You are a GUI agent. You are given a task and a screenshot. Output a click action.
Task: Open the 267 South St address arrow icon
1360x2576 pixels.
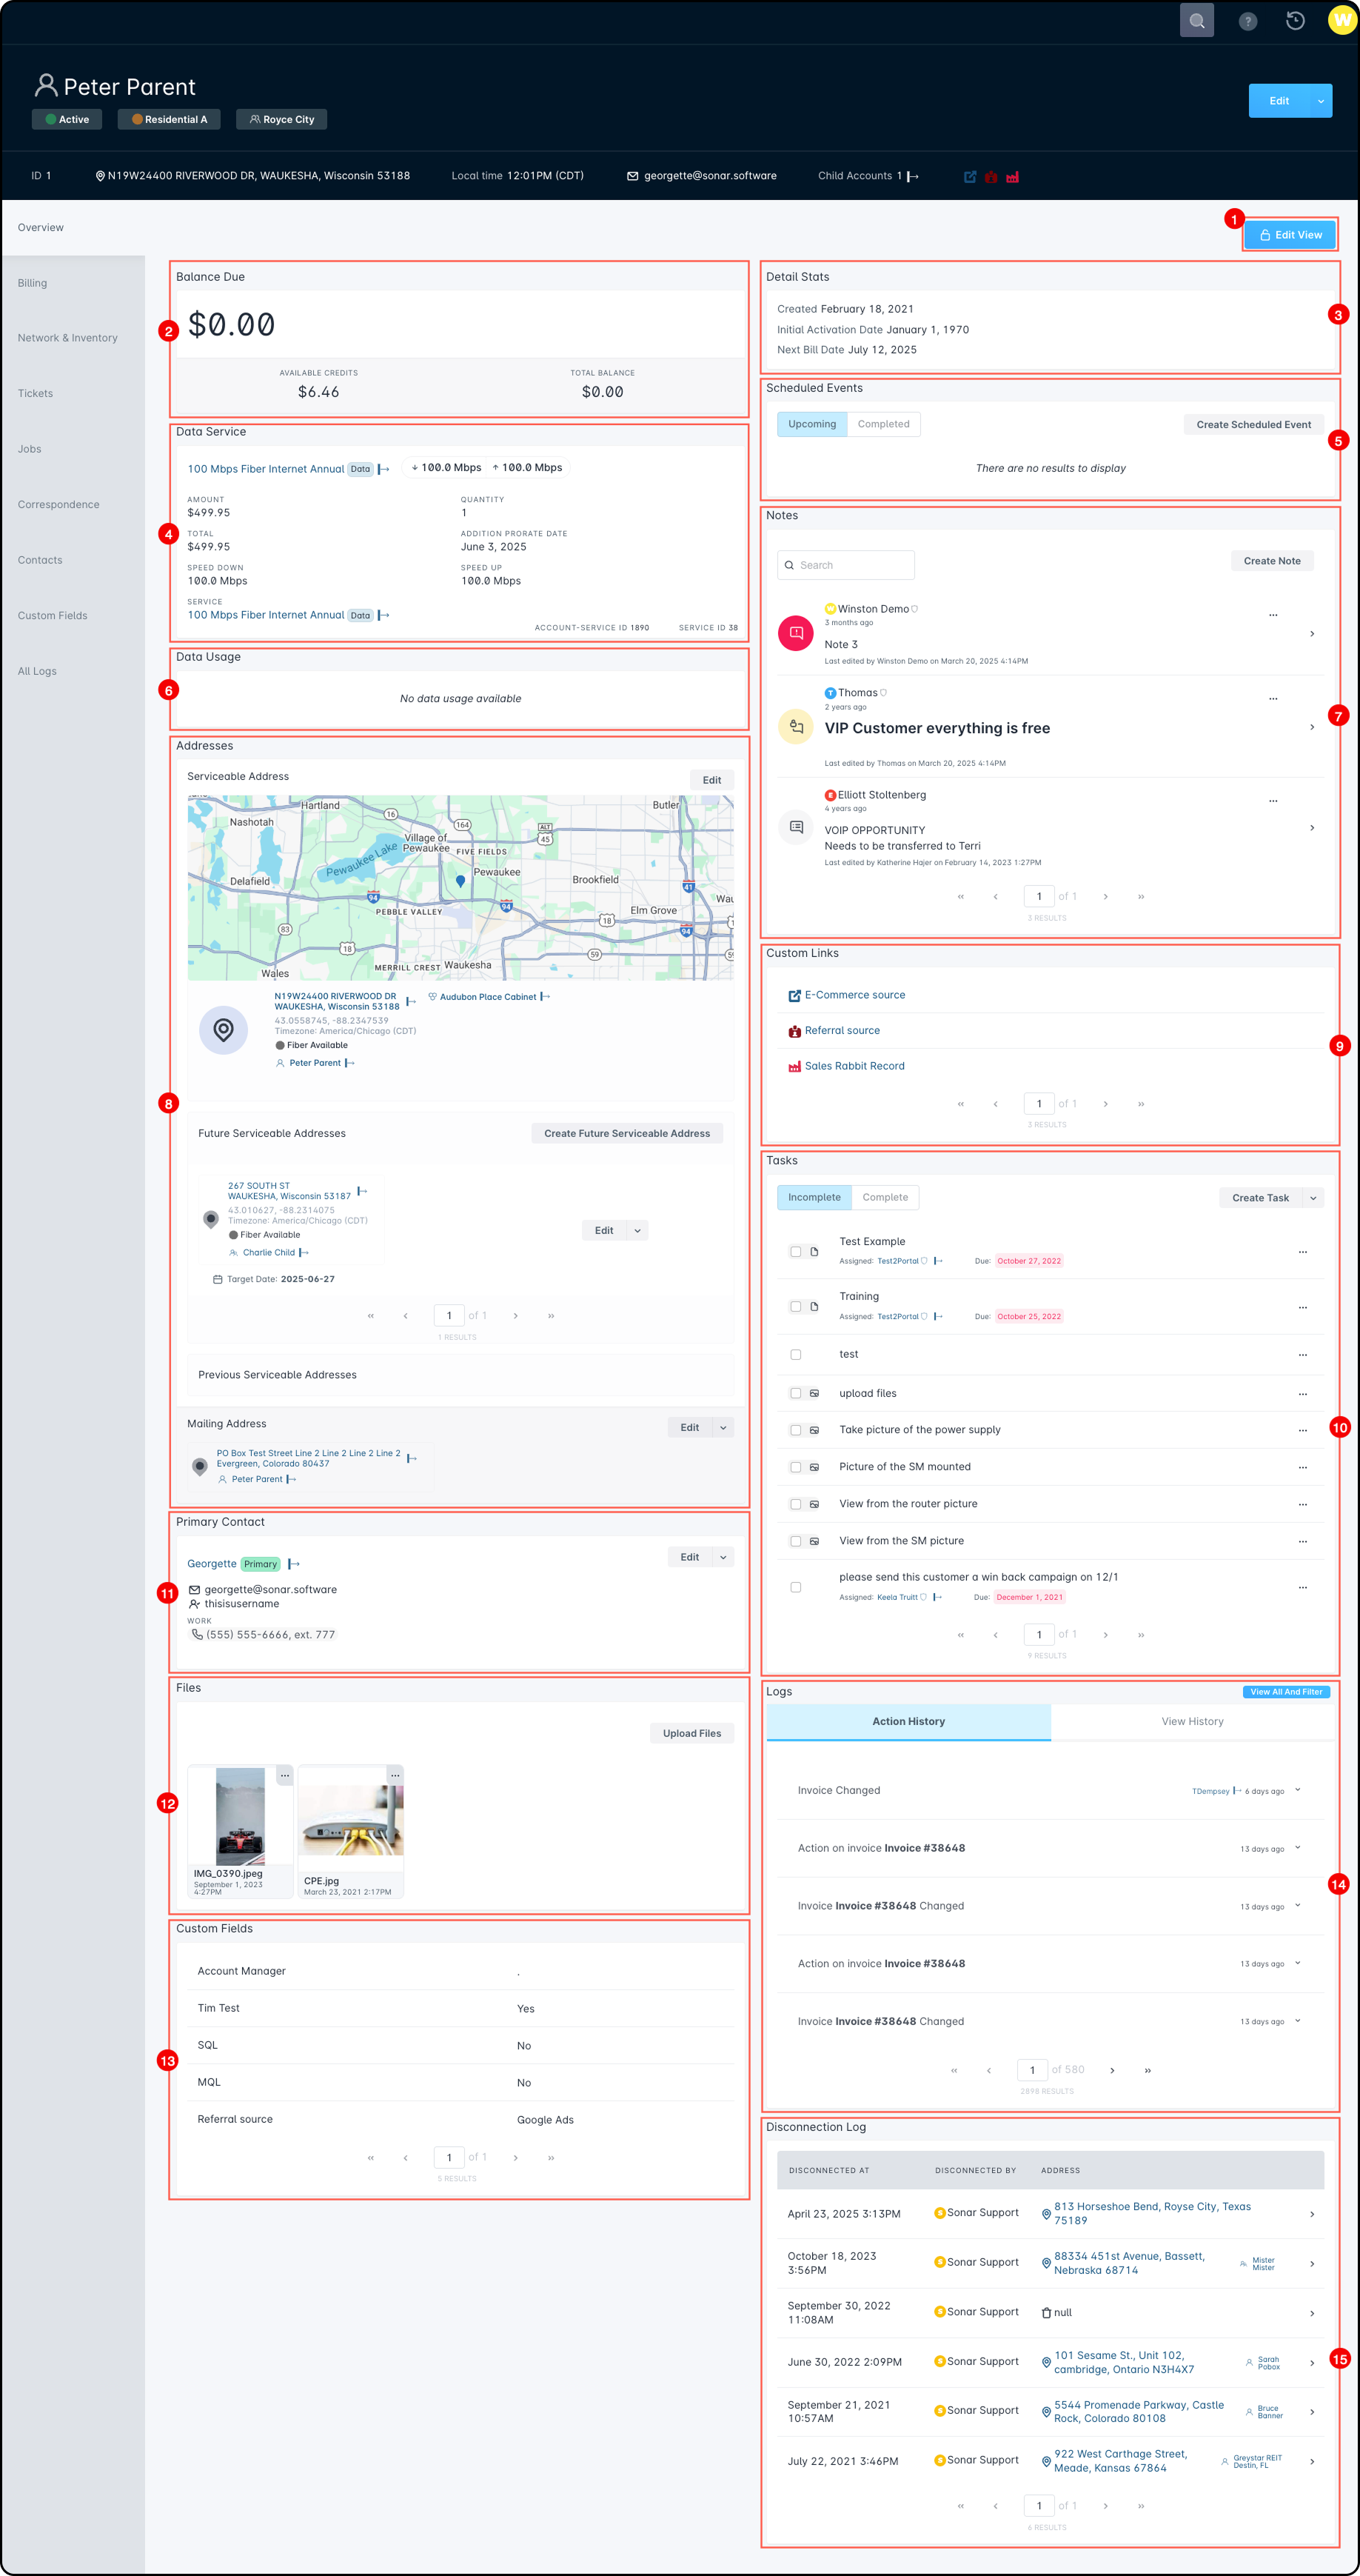(362, 1191)
